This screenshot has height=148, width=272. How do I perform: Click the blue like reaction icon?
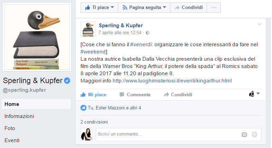coord(83,108)
